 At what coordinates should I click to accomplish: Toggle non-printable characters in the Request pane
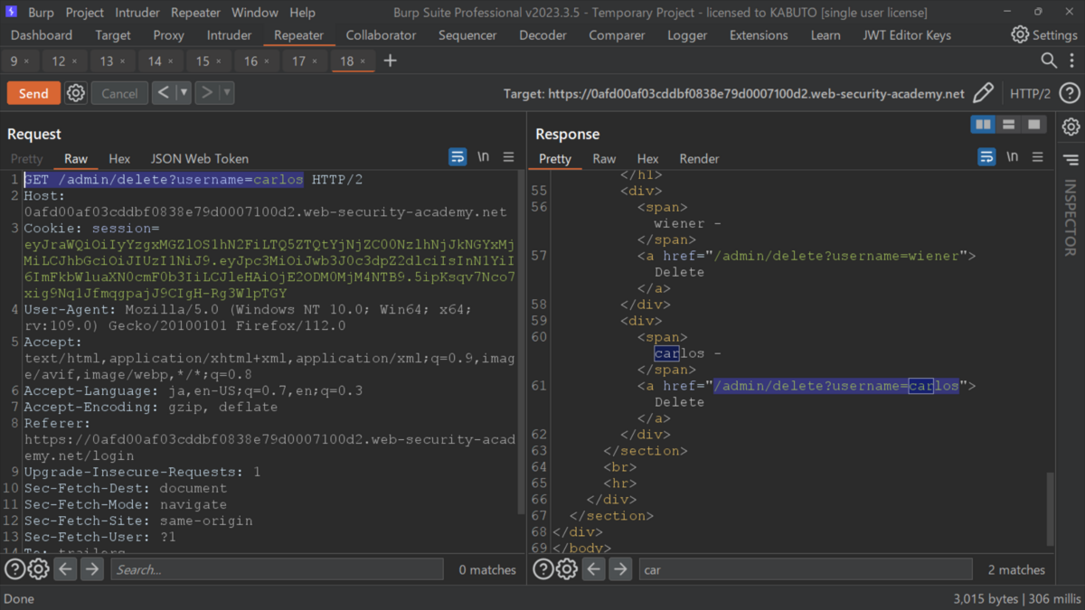click(x=483, y=157)
